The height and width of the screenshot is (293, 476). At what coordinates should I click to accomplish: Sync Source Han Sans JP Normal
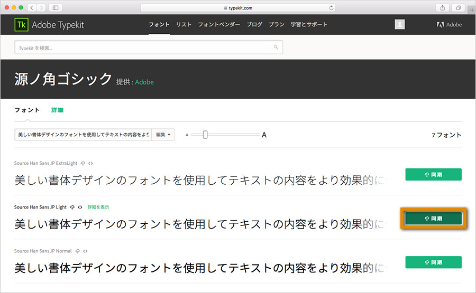tap(434, 262)
